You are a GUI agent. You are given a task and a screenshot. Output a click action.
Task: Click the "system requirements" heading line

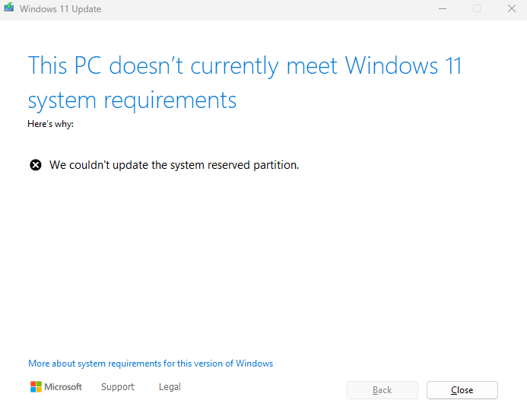point(132,100)
